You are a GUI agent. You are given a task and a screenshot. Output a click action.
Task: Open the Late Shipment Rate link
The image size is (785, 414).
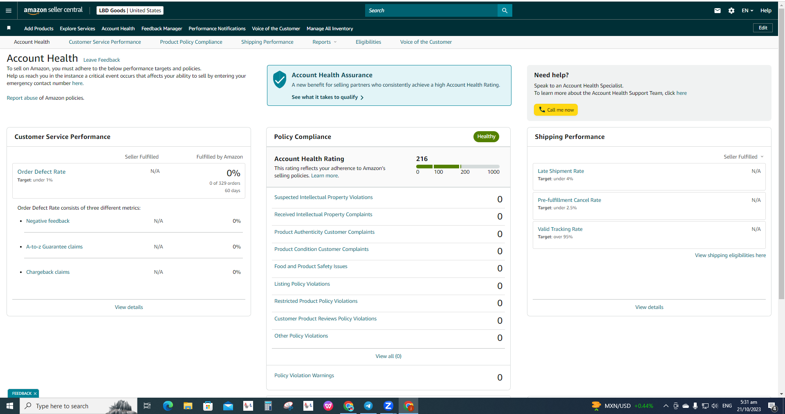pyautogui.click(x=561, y=171)
